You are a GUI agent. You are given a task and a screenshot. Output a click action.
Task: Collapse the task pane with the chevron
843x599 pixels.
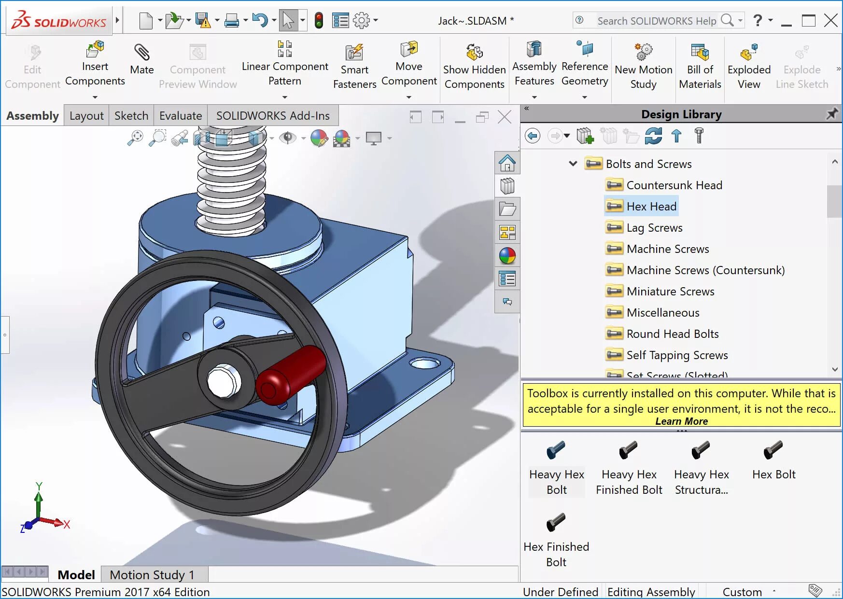tap(527, 108)
